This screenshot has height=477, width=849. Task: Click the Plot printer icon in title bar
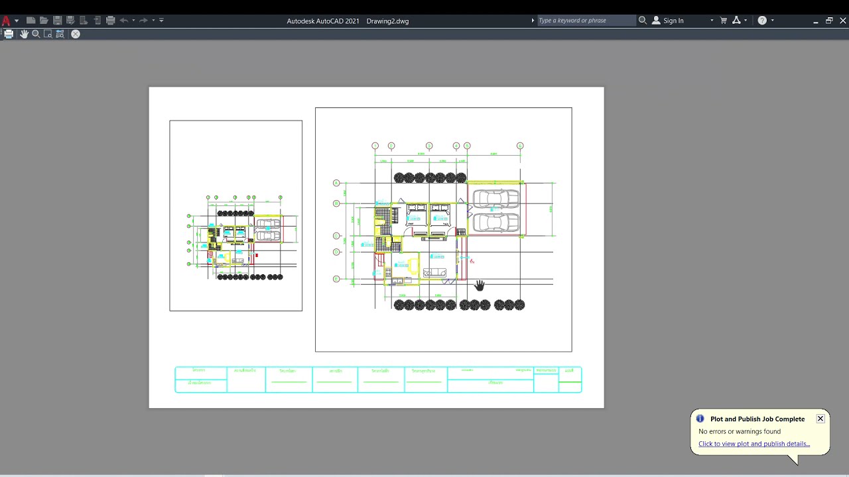[x=111, y=21]
